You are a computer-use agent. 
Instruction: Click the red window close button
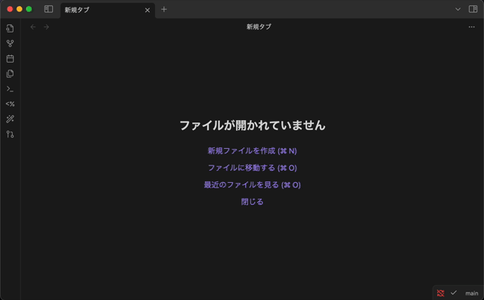click(x=10, y=9)
